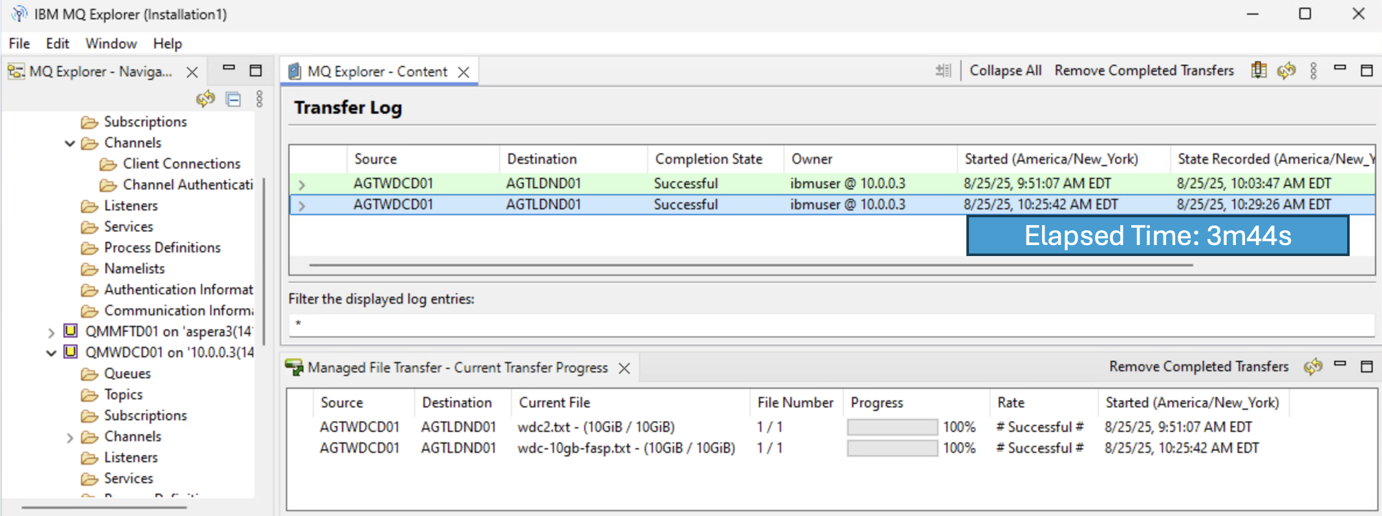Expand the QMMFTD01 queue manager node
Screen dimensions: 1382x516
[51, 332]
